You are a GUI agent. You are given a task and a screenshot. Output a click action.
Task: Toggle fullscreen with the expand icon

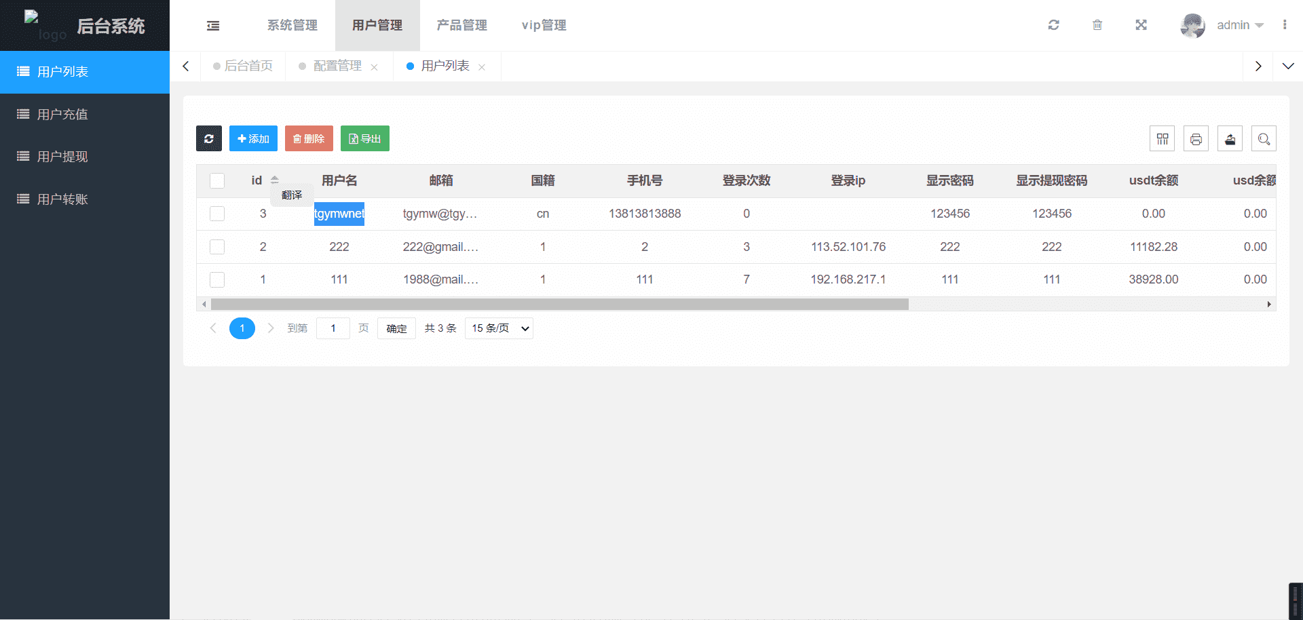1141,25
